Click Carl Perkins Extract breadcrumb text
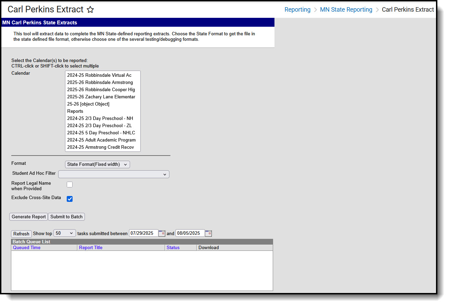Viewport: 449px width, 306px height. (408, 10)
